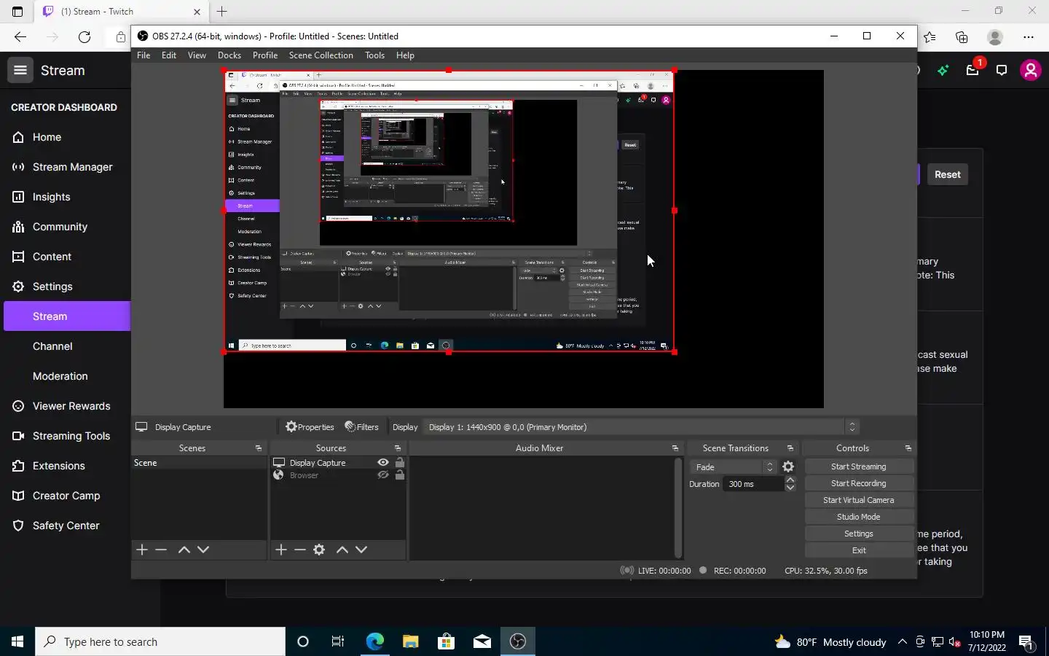Hide Display Capture source with eye icon

click(x=383, y=463)
